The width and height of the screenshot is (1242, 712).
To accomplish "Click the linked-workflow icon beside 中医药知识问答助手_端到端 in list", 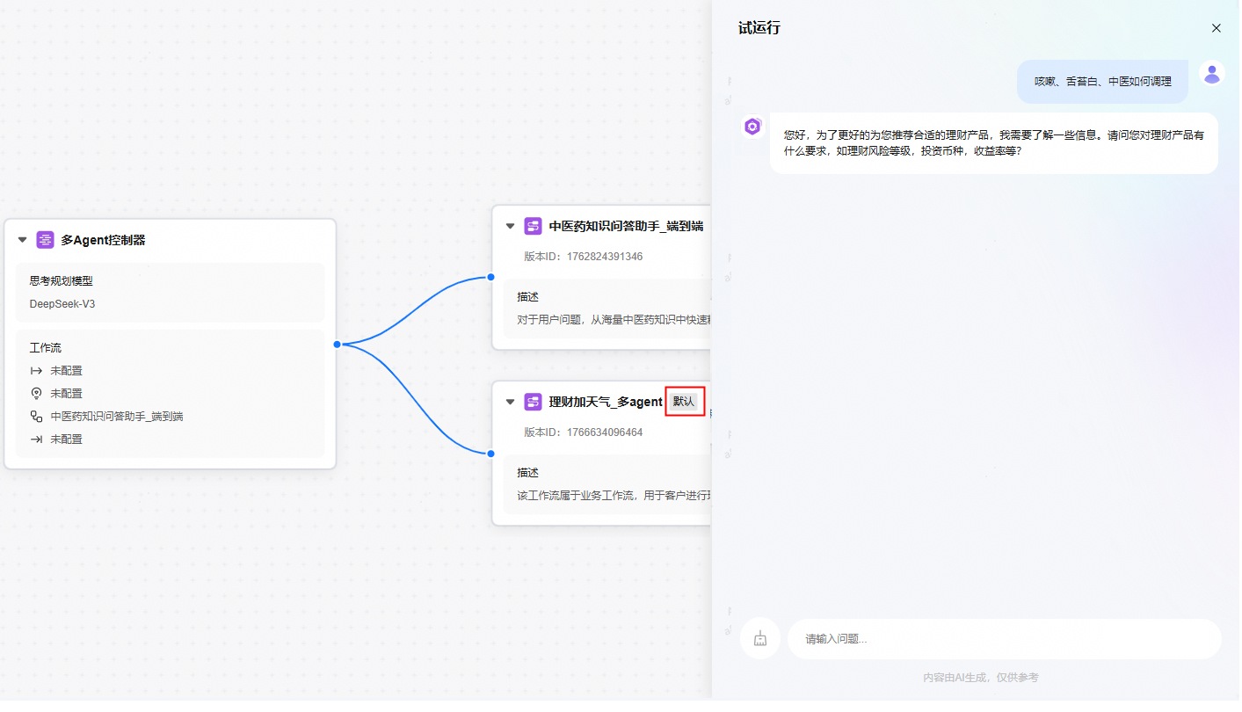I will 36,417.
